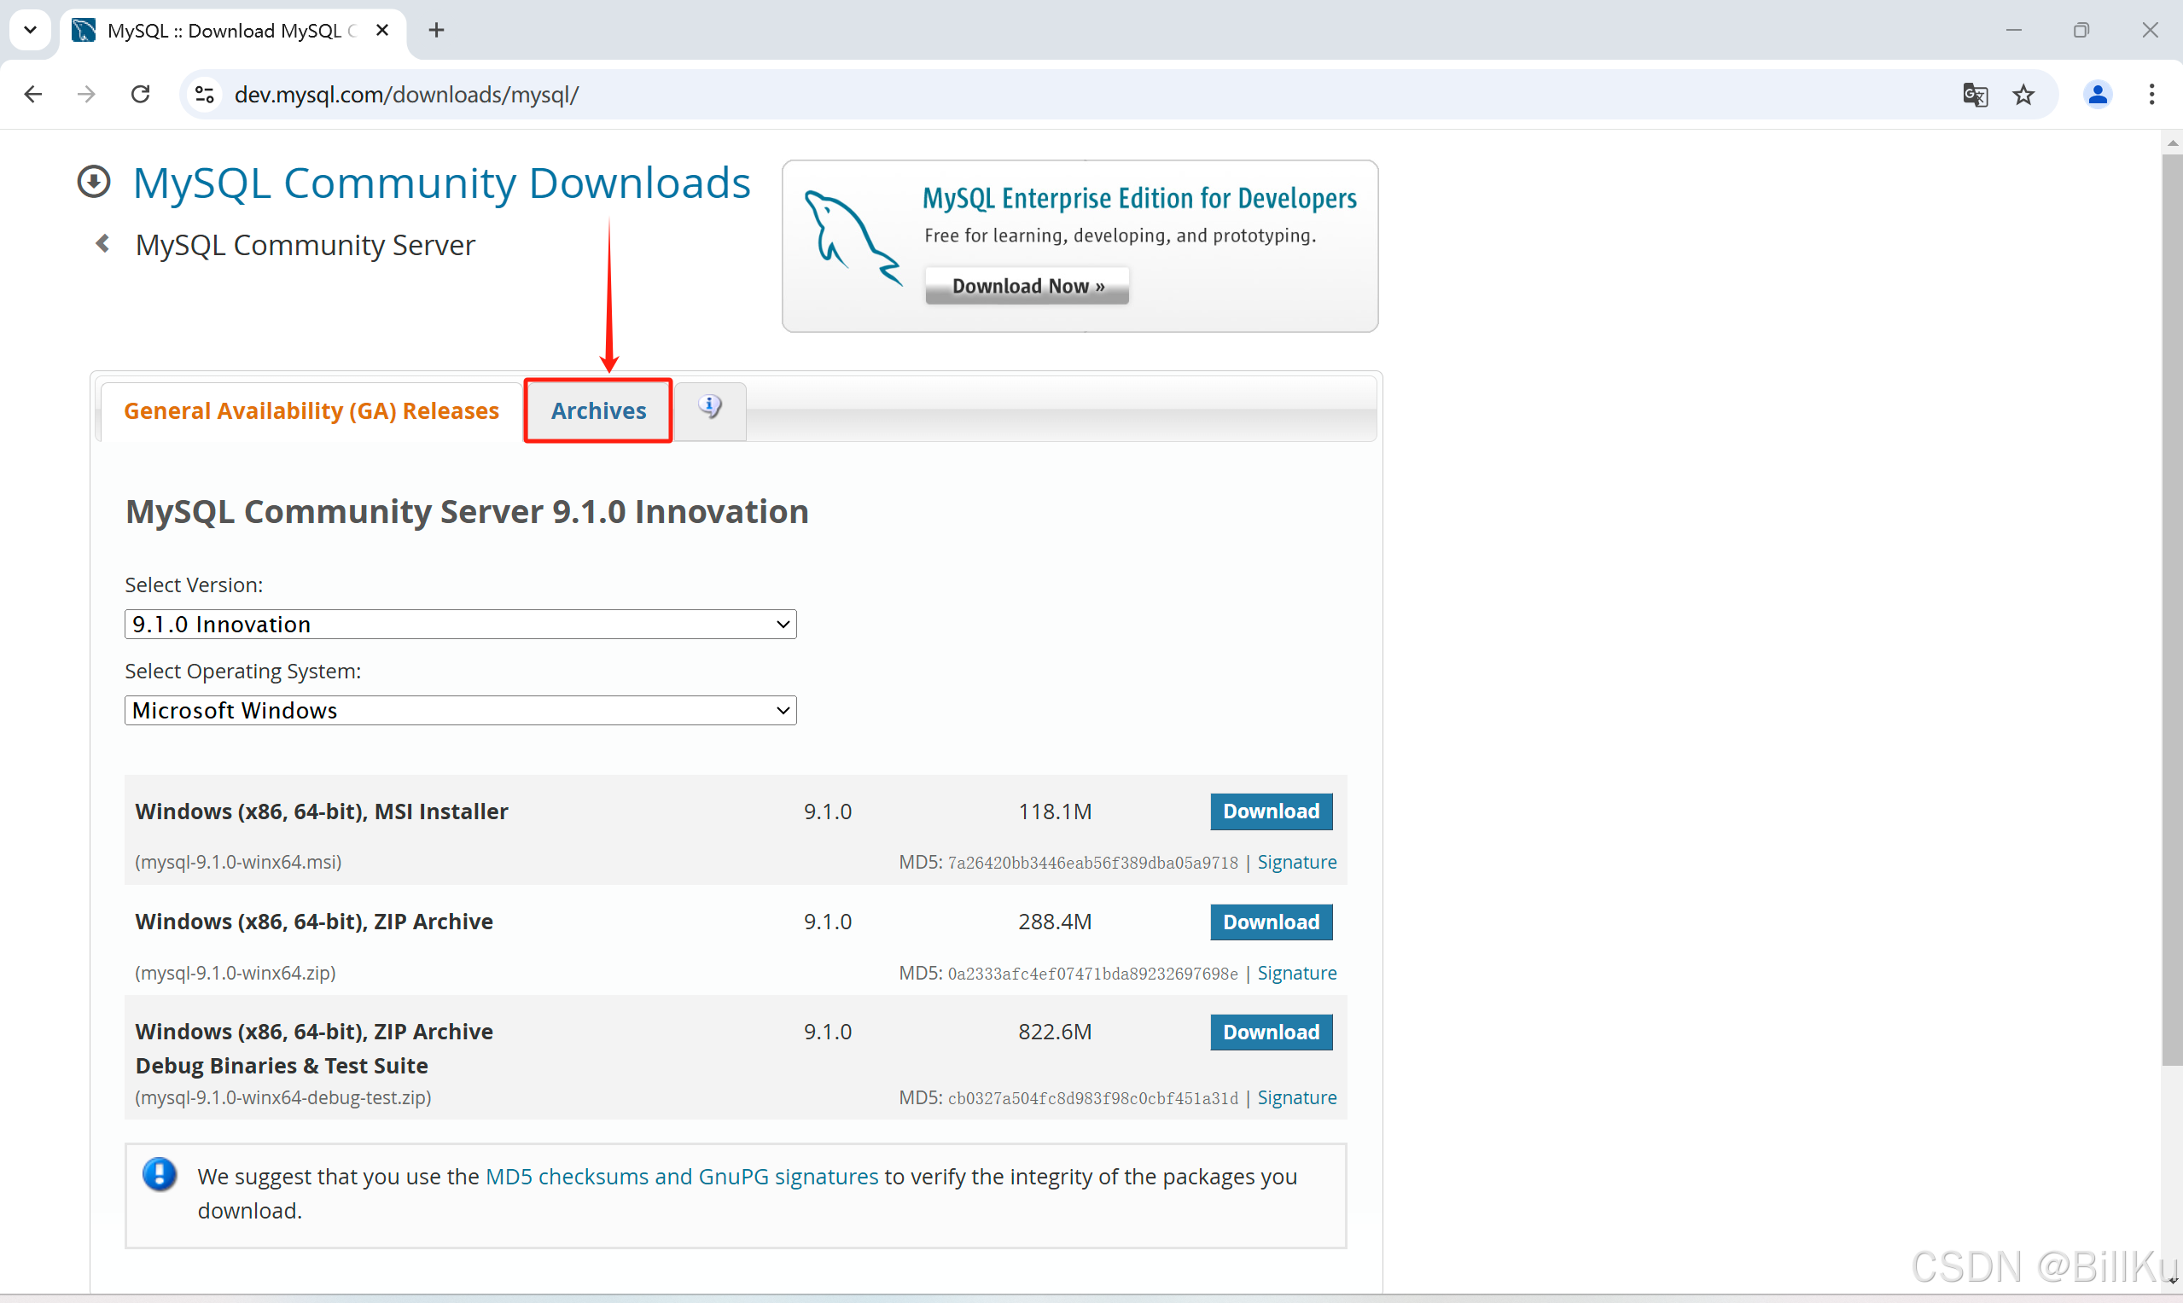
Task: Select the debug MD5 hash cb0327a50...
Action: tap(1092, 1098)
